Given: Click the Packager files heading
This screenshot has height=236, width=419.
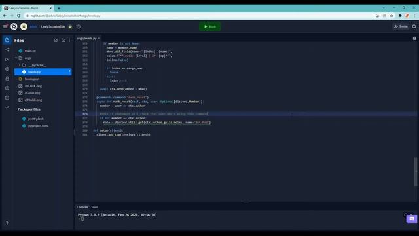Looking at the screenshot, I should [x=29, y=109].
